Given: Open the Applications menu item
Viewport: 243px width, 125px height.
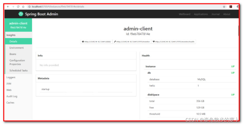Looking at the screenshot, I should tap(201, 14).
